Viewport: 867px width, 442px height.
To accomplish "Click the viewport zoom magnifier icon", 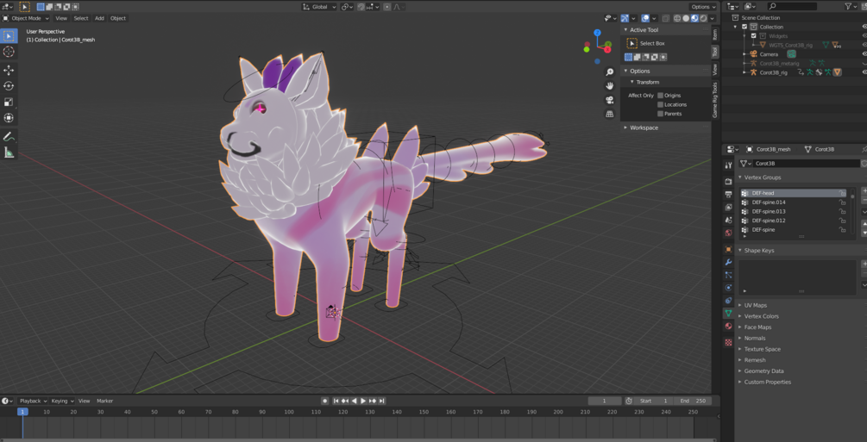I will click(x=609, y=72).
